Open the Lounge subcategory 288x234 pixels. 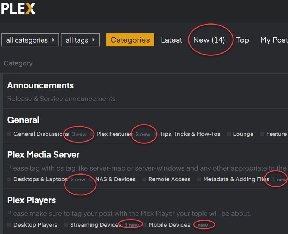pyautogui.click(x=243, y=134)
